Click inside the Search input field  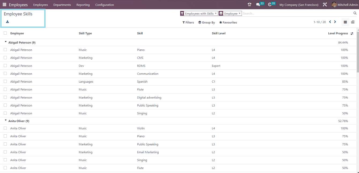point(297,13)
